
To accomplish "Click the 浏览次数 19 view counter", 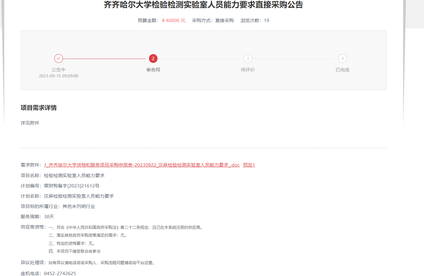I will [255, 21].
